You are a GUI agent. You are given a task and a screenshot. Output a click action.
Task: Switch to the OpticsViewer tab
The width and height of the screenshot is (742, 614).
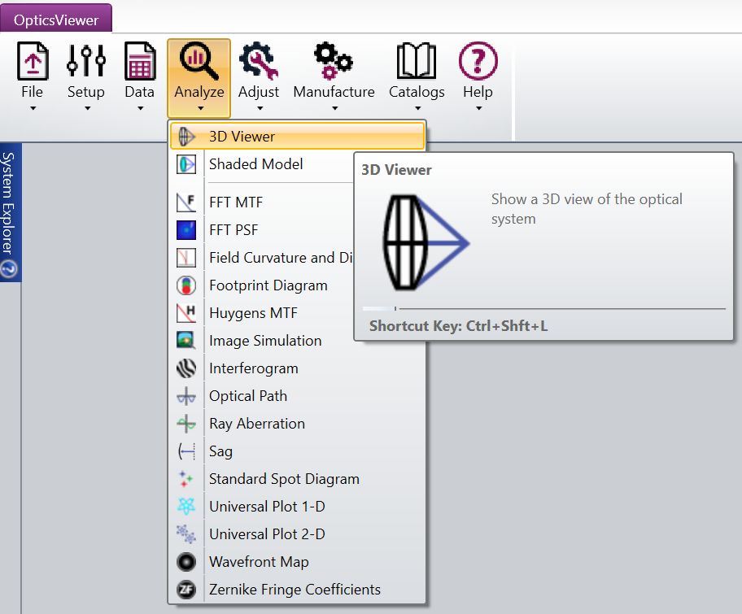tap(56, 20)
